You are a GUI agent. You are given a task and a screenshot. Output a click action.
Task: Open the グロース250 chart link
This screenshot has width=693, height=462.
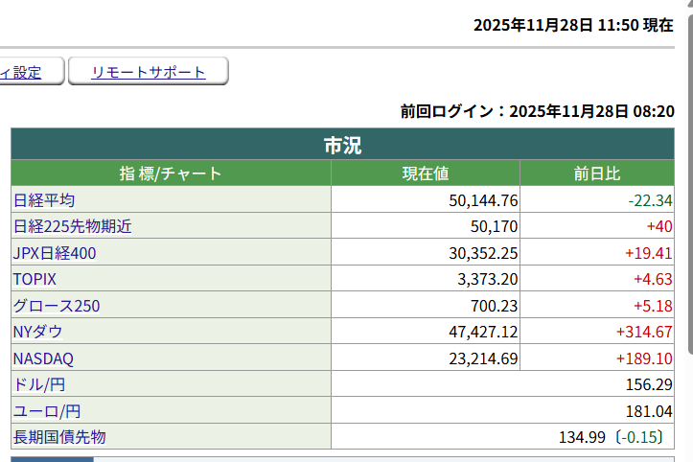[57, 306]
